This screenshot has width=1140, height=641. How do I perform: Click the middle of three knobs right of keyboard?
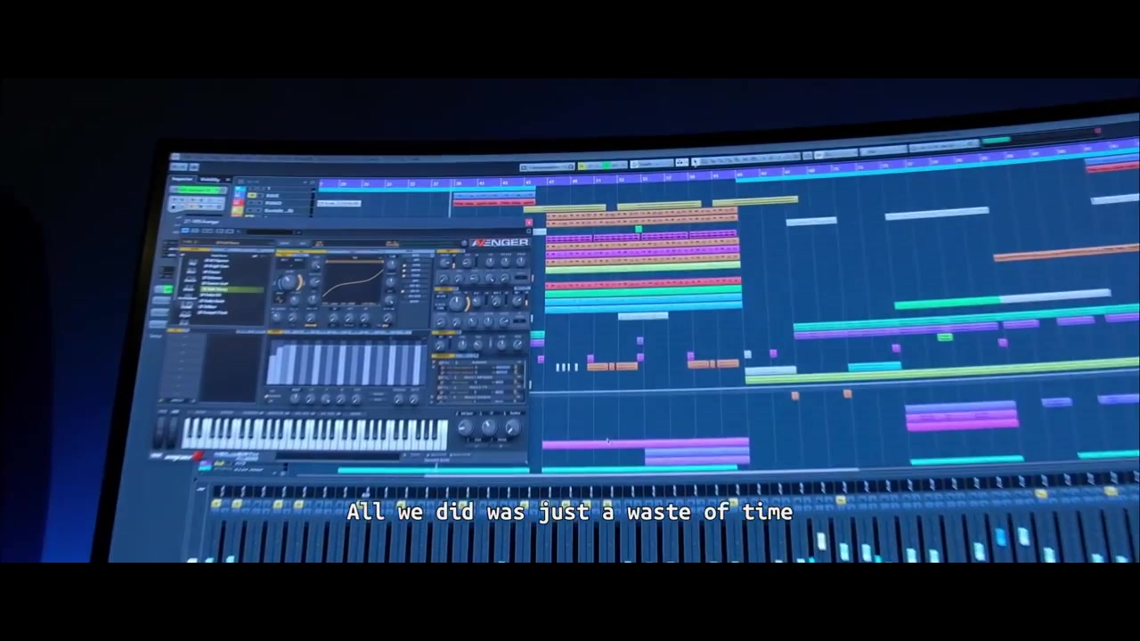pyautogui.click(x=488, y=428)
